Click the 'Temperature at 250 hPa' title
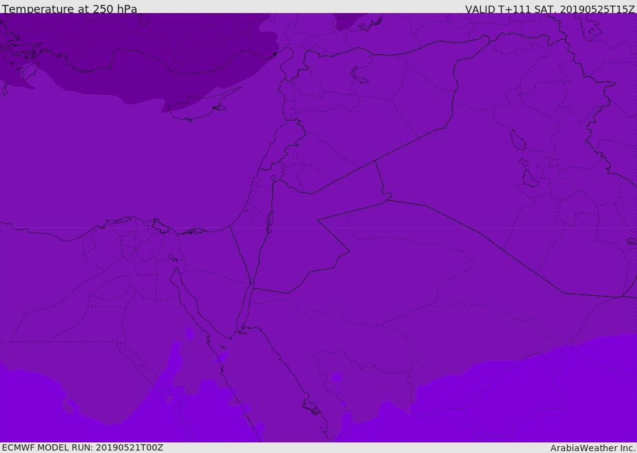This screenshot has width=637, height=453. pos(70,9)
